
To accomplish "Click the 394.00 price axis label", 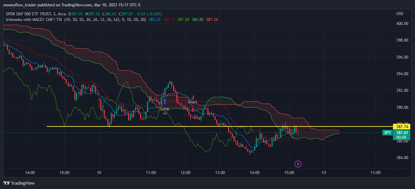I will tap(402, 74).
